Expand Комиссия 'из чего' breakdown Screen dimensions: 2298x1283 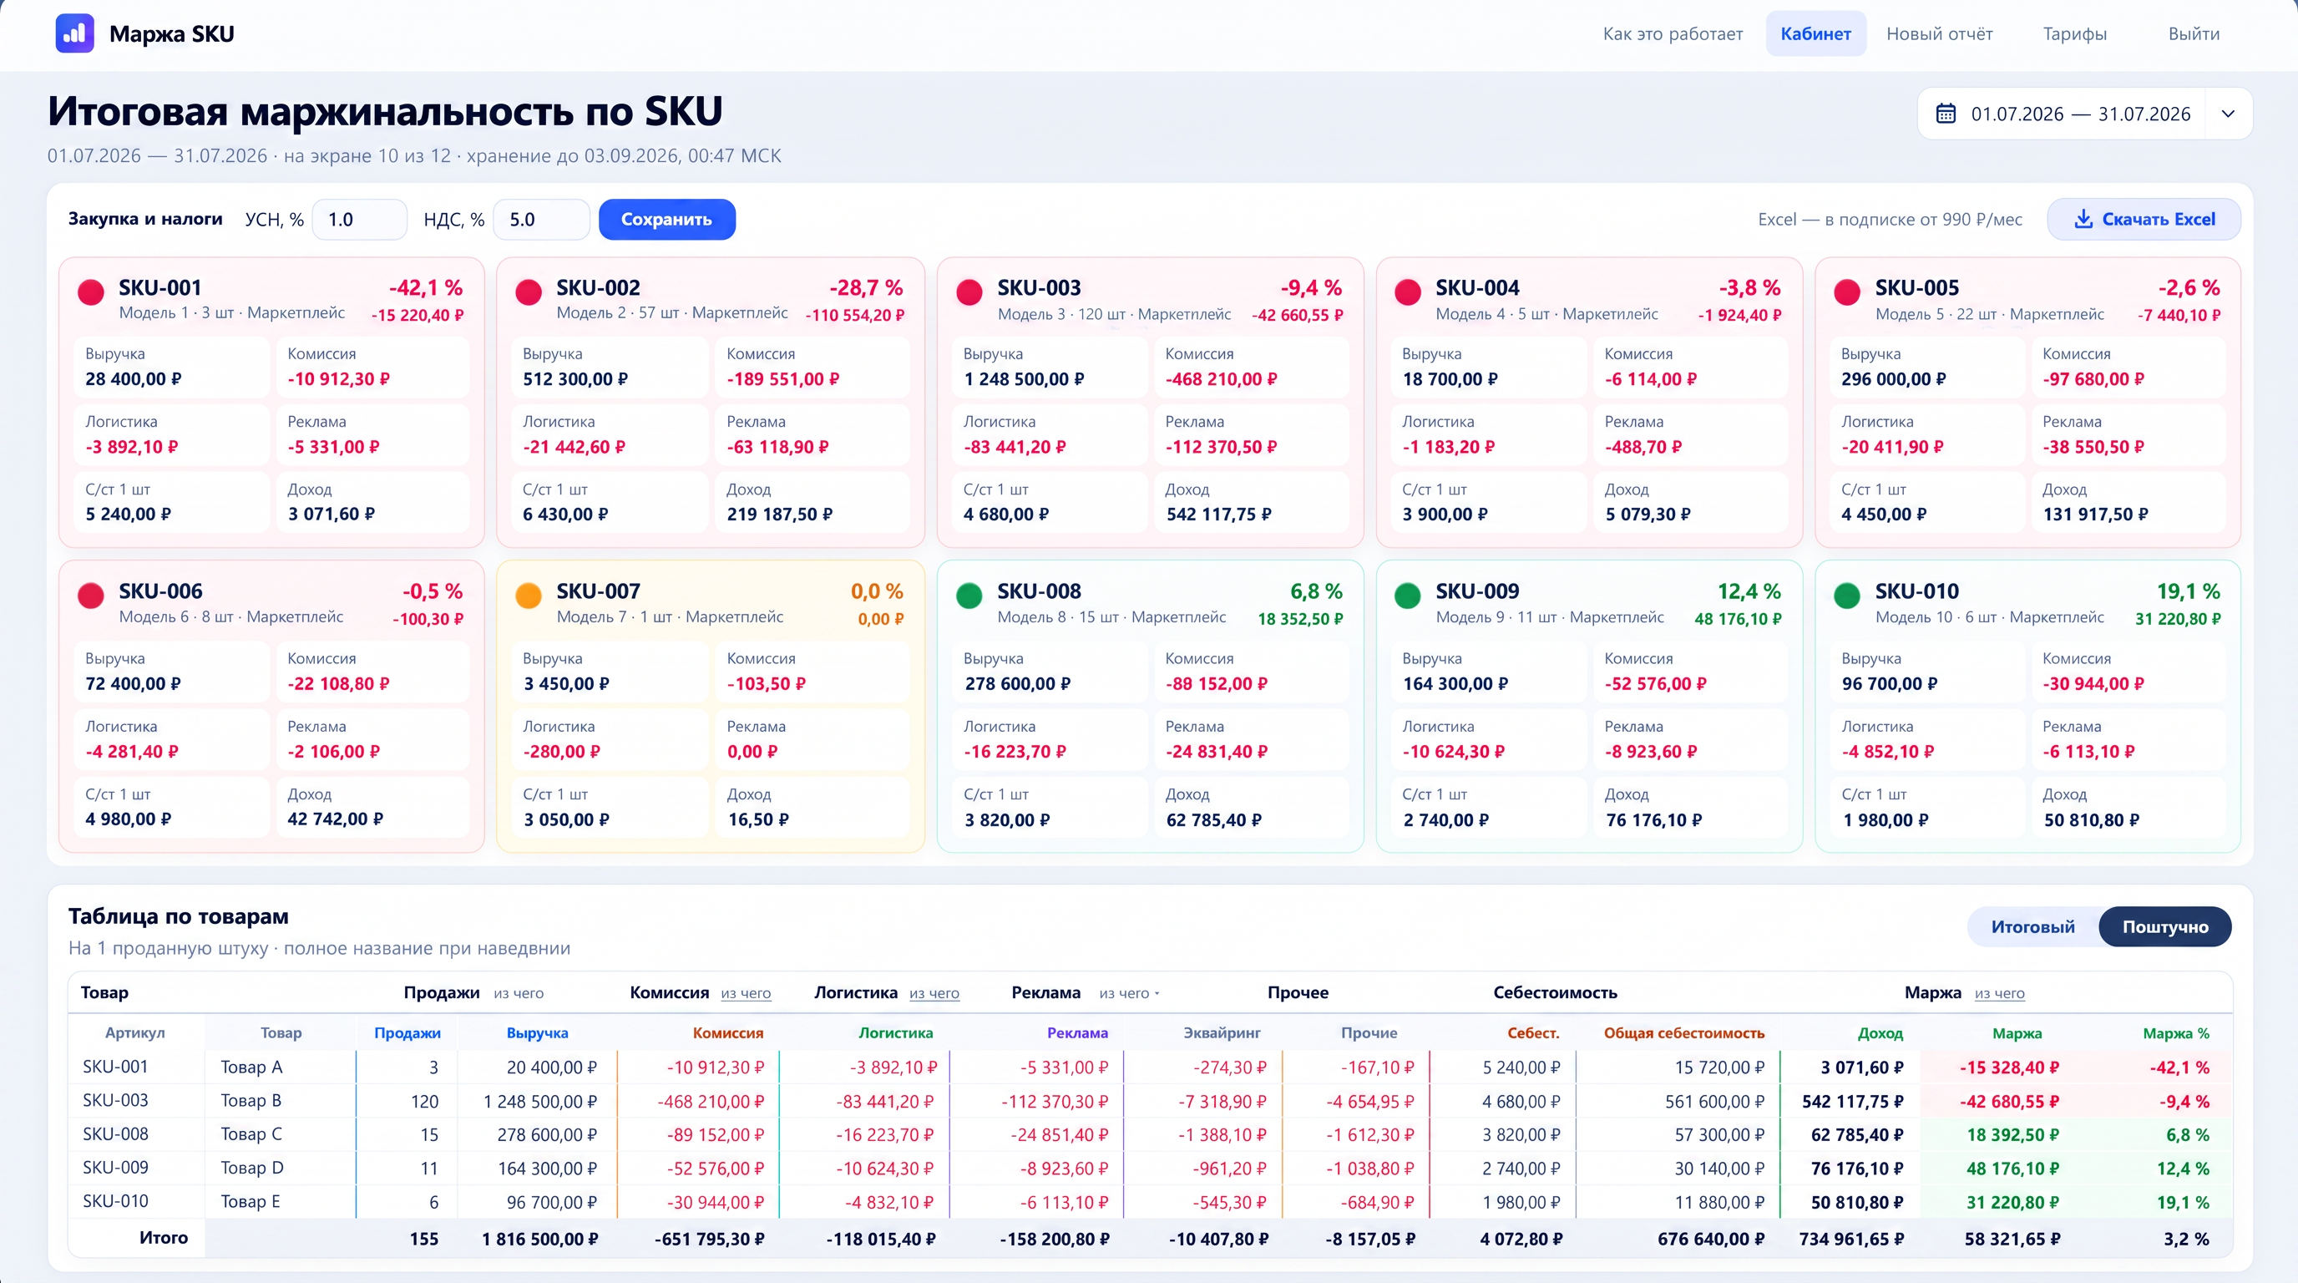(746, 993)
